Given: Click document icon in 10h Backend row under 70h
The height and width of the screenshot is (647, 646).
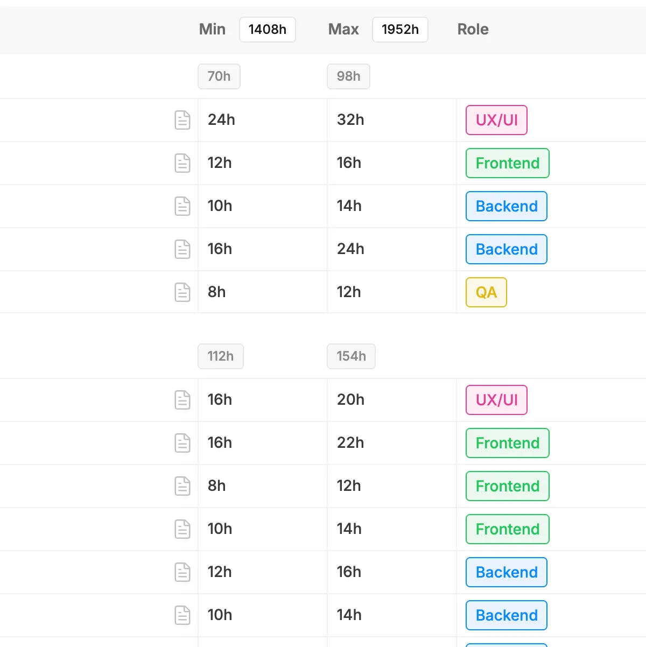Looking at the screenshot, I should (182, 206).
